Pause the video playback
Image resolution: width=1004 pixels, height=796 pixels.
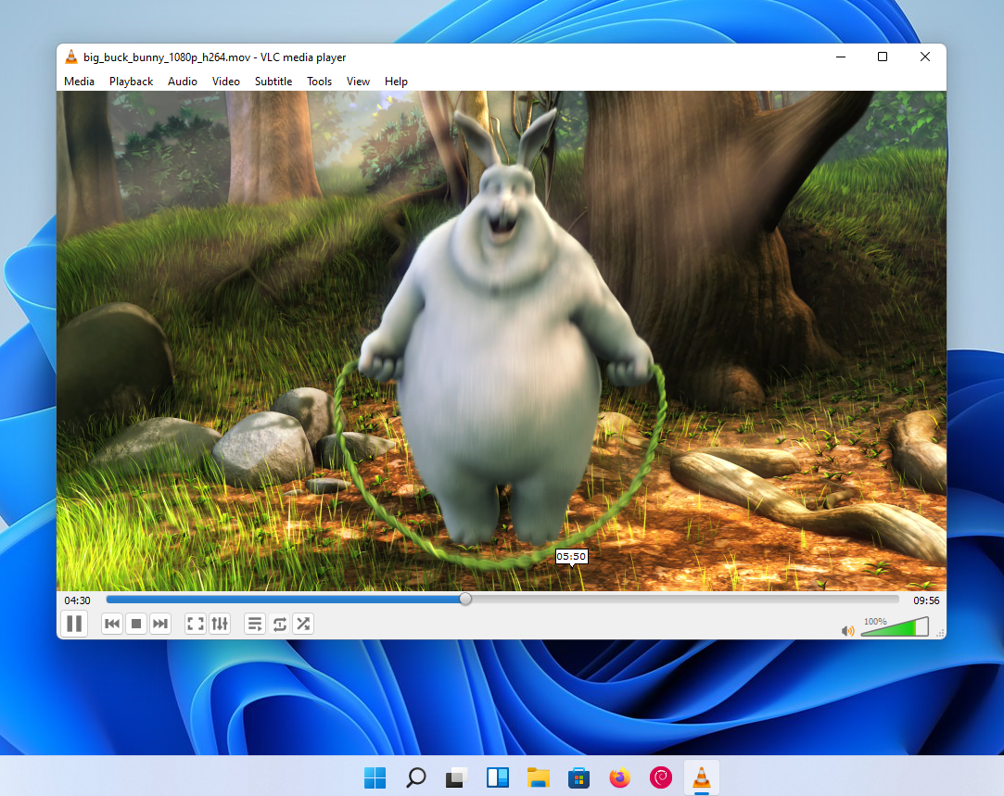(74, 624)
